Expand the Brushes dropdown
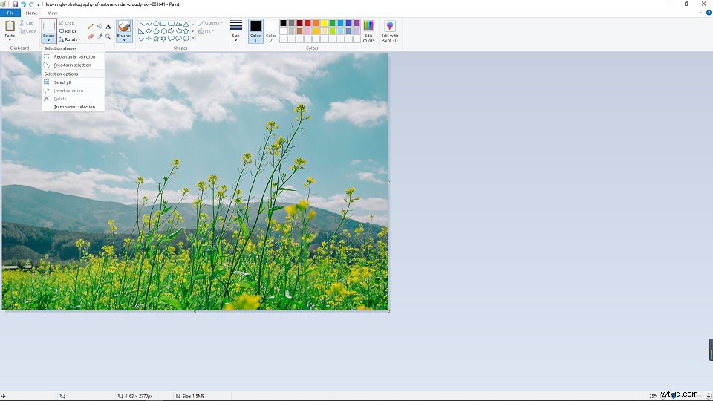Screen dimensions: 713x401 (124, 39)
